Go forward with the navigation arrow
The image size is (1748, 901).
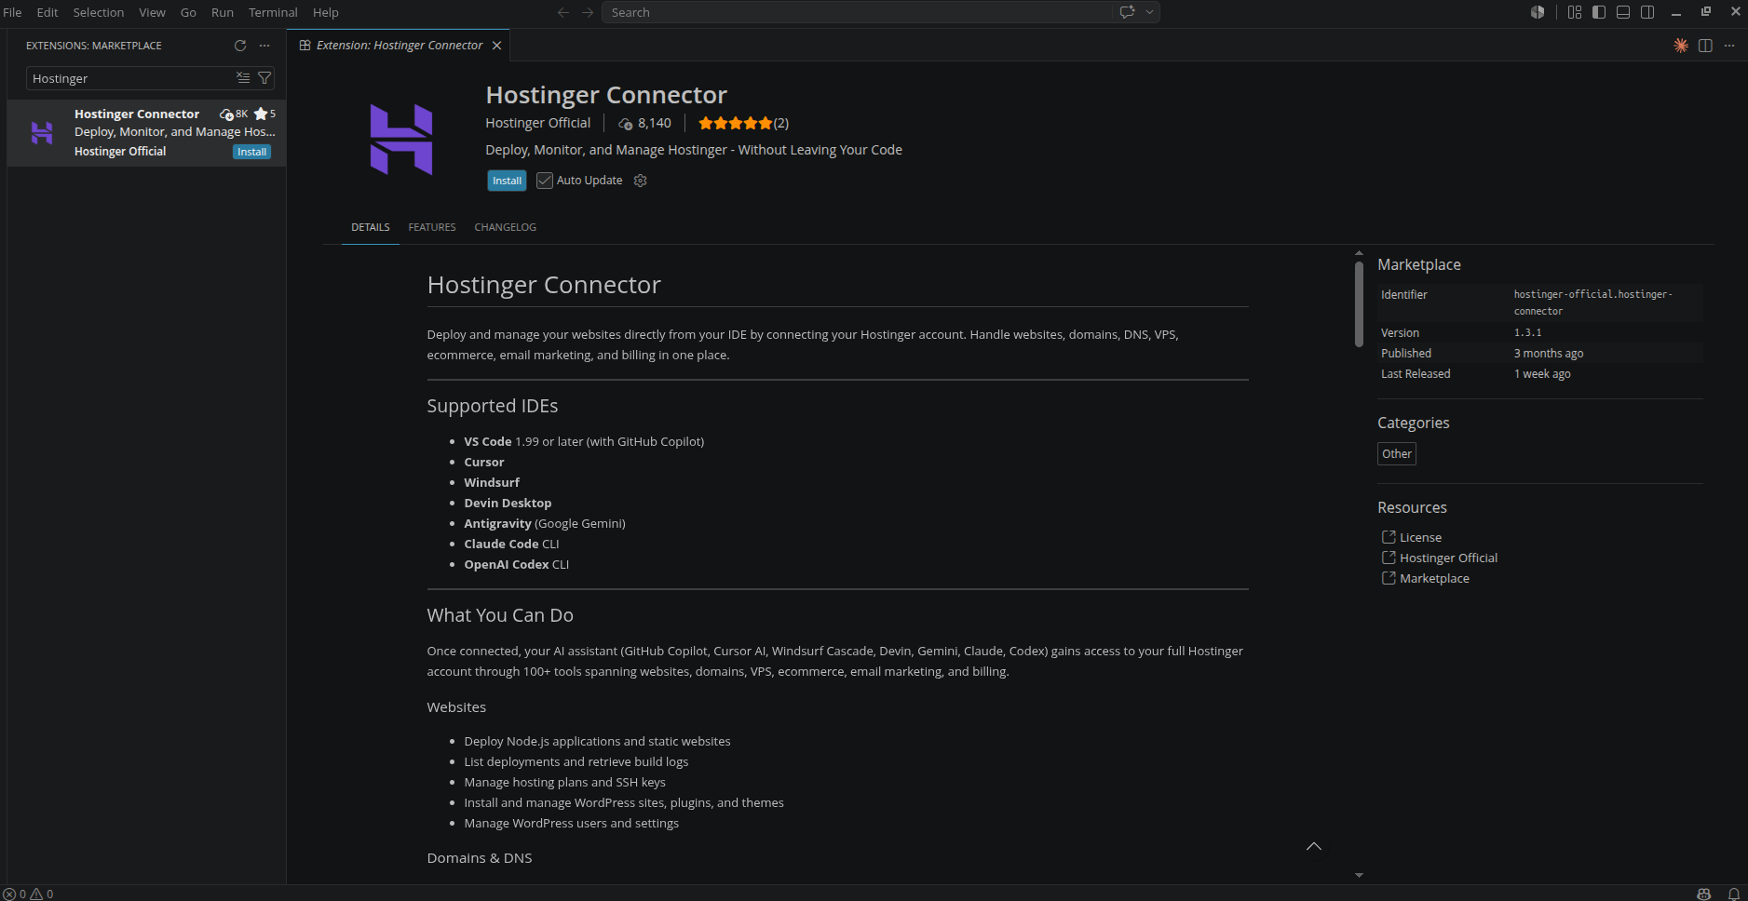click(x=588, y=12)
